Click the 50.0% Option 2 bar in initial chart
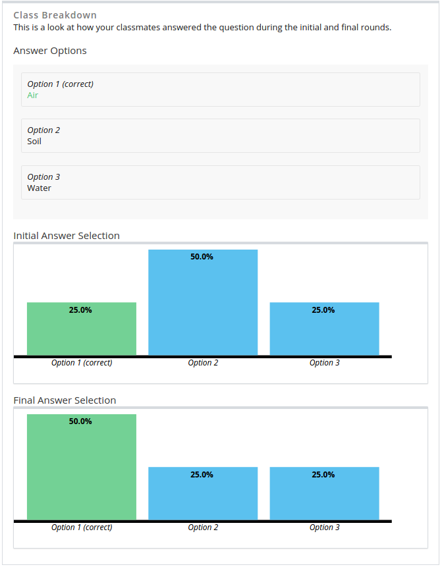Image resolution: width=442 pixels, height=567 pixels. [x=203, y=303]
